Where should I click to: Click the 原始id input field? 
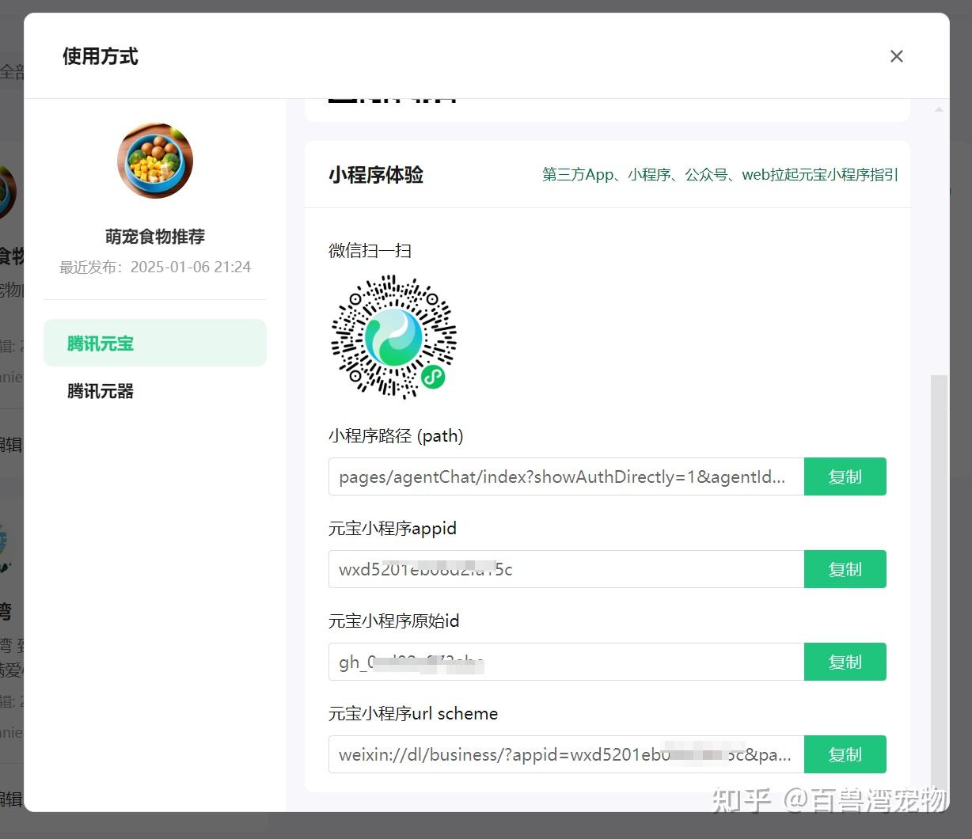click(566, 662)
